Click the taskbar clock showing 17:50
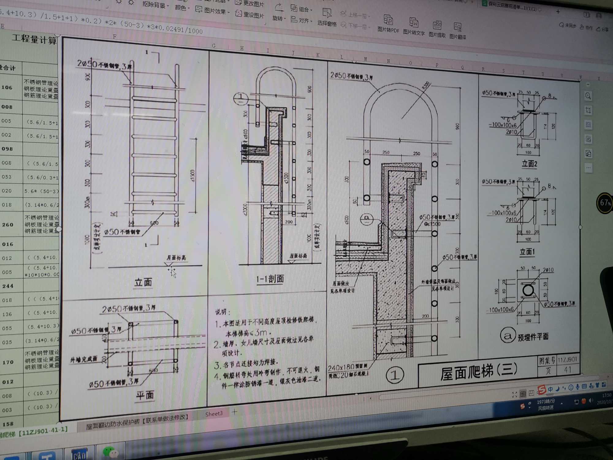613x460 pixels. click(x=605, y=398)
